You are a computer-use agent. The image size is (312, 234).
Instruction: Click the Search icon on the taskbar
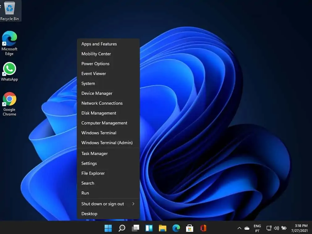[122, 228]
